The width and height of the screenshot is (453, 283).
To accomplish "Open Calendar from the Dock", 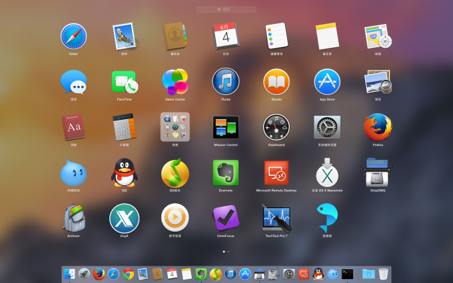I will pyautogui.click(x=172, y=274).
